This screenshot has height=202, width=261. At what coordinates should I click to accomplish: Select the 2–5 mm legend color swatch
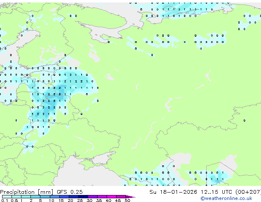click(35, 197)
